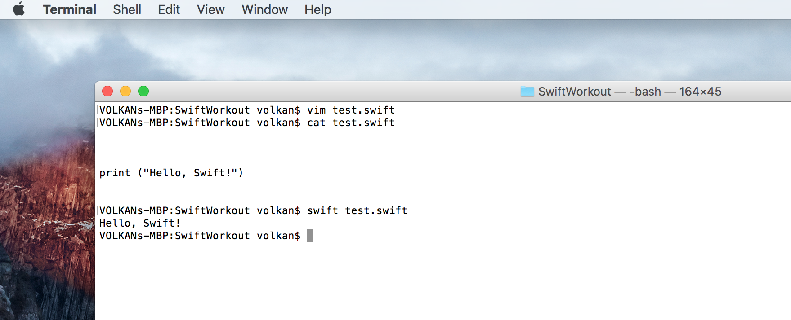
Task: Click the print ("Hello, Swift!") code line
Action: (x=171, y=173)
